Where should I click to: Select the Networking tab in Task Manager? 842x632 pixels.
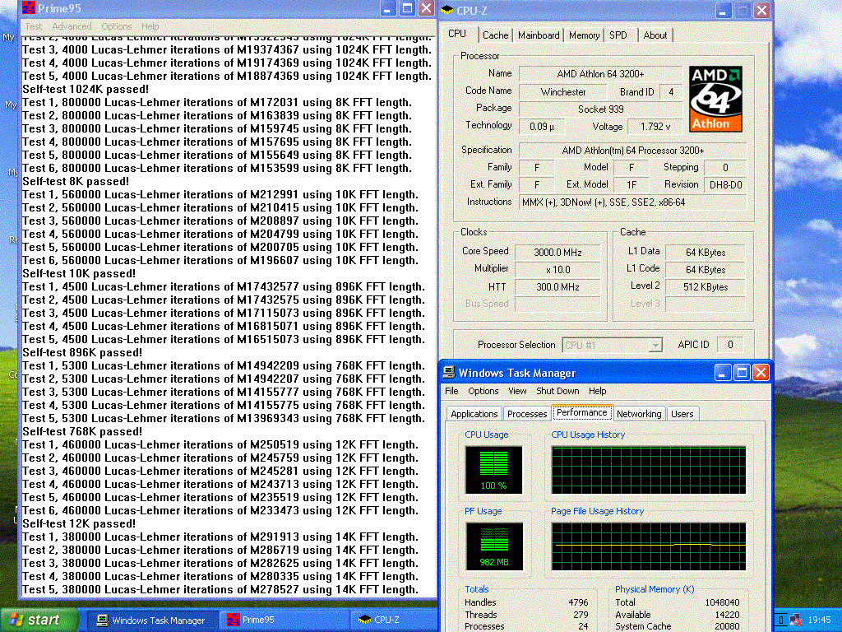click(638, 414)
